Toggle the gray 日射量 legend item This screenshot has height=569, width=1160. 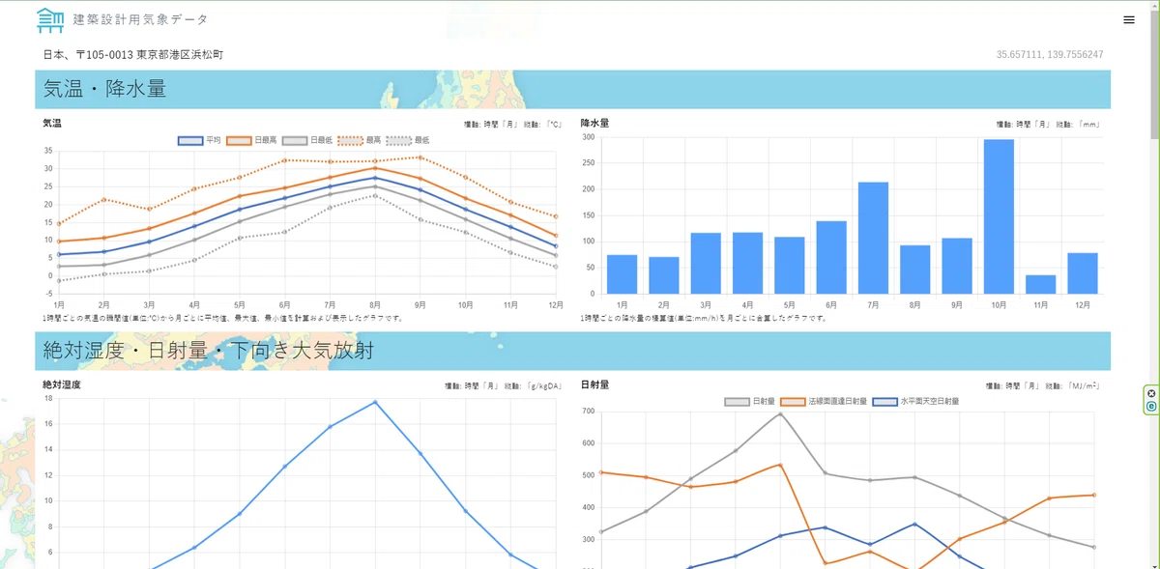click(x=750, y=401)
